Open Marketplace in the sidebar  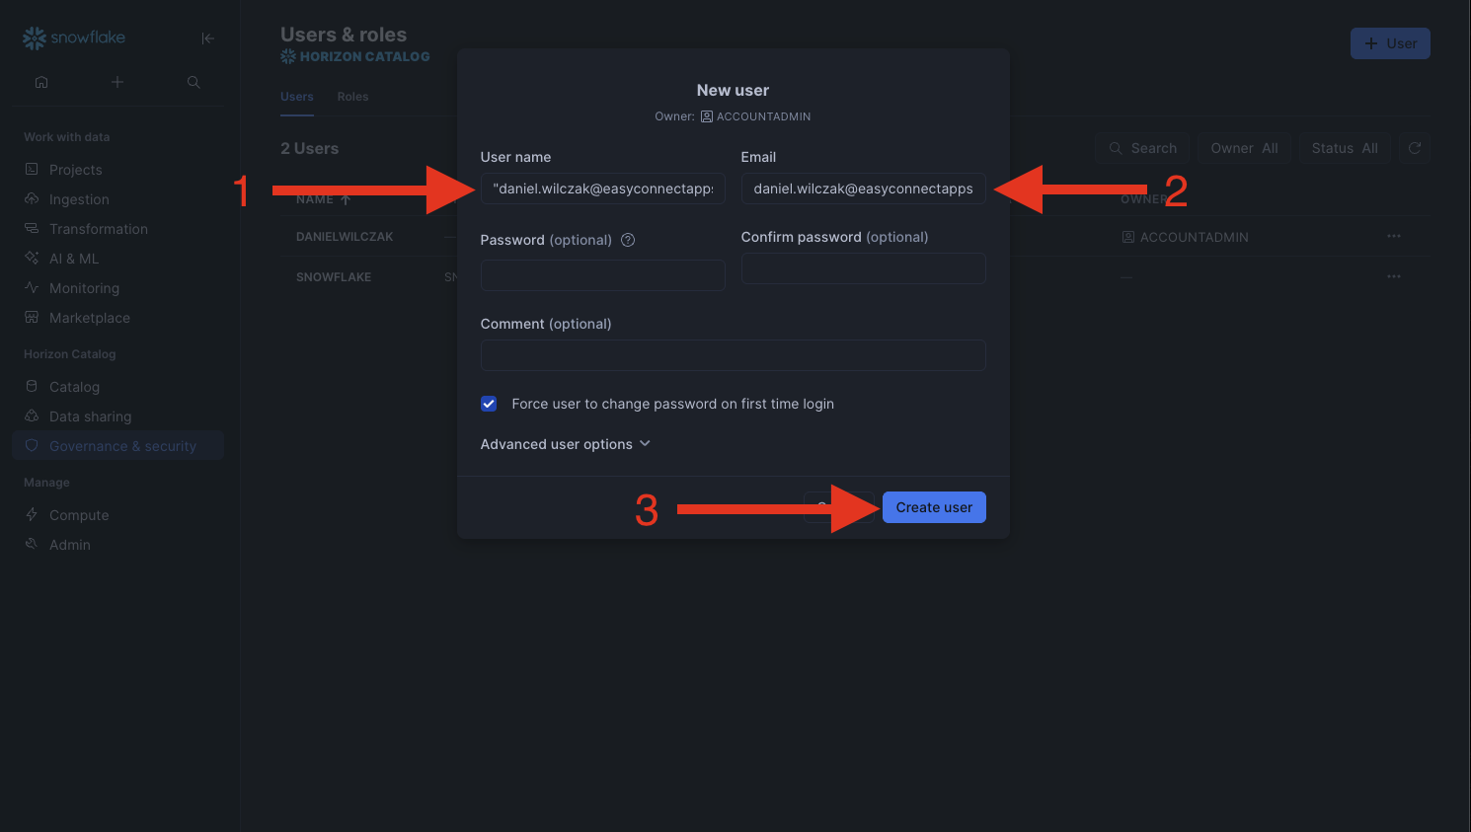pos(89,318)
